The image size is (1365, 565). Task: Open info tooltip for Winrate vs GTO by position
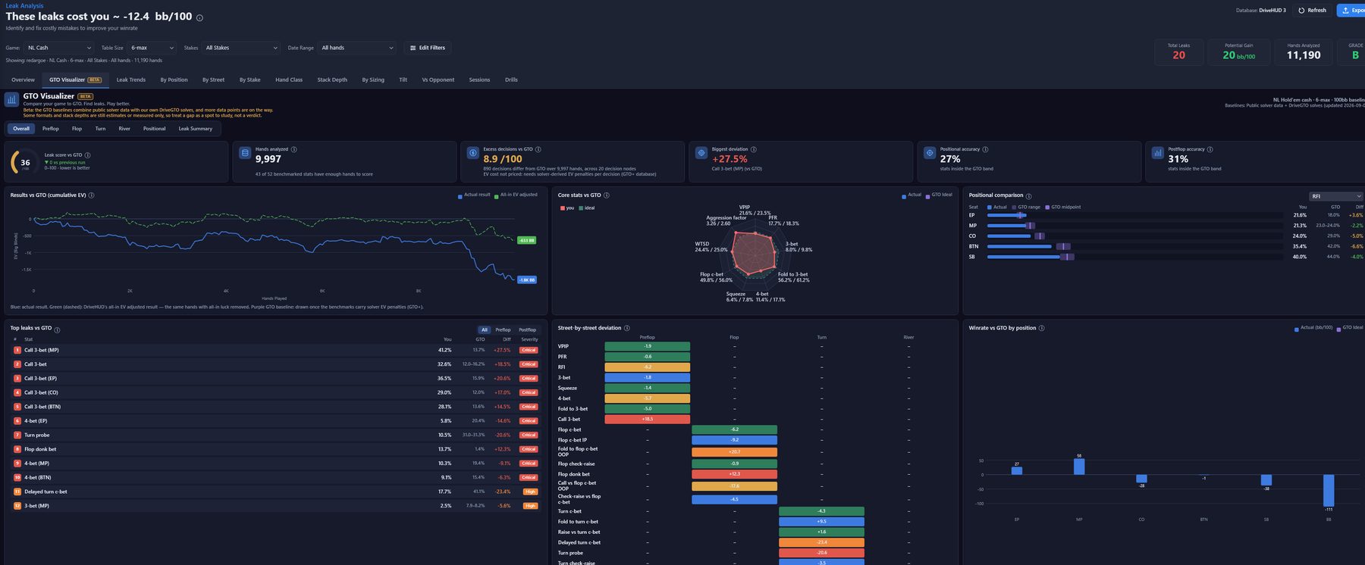1041,328
